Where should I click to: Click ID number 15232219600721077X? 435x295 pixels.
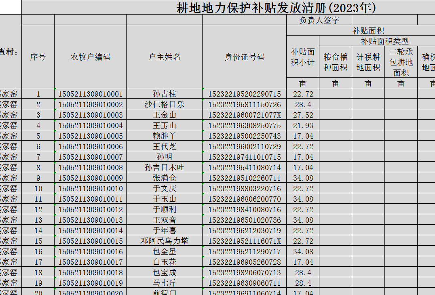click(244, 115)
